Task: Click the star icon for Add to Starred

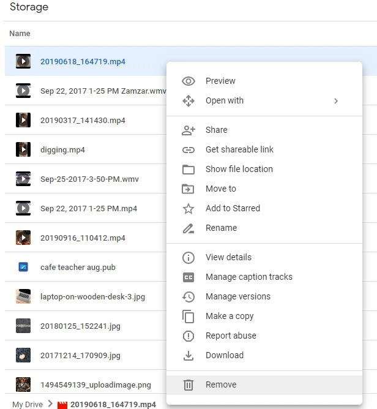Action: [188, 208]
